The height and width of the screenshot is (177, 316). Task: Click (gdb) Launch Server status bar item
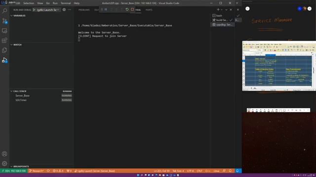tap(95, 171)
